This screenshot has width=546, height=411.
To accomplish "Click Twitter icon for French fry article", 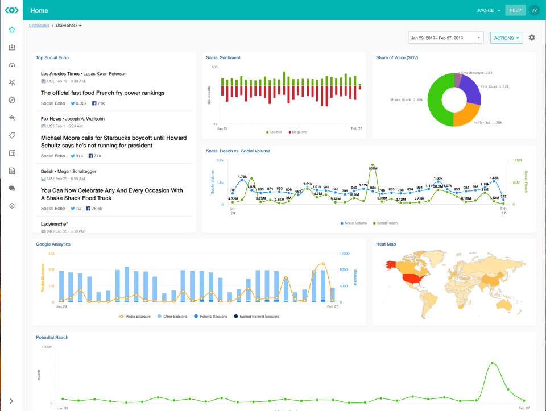I will pyautogui.click(x=73, y=103).
